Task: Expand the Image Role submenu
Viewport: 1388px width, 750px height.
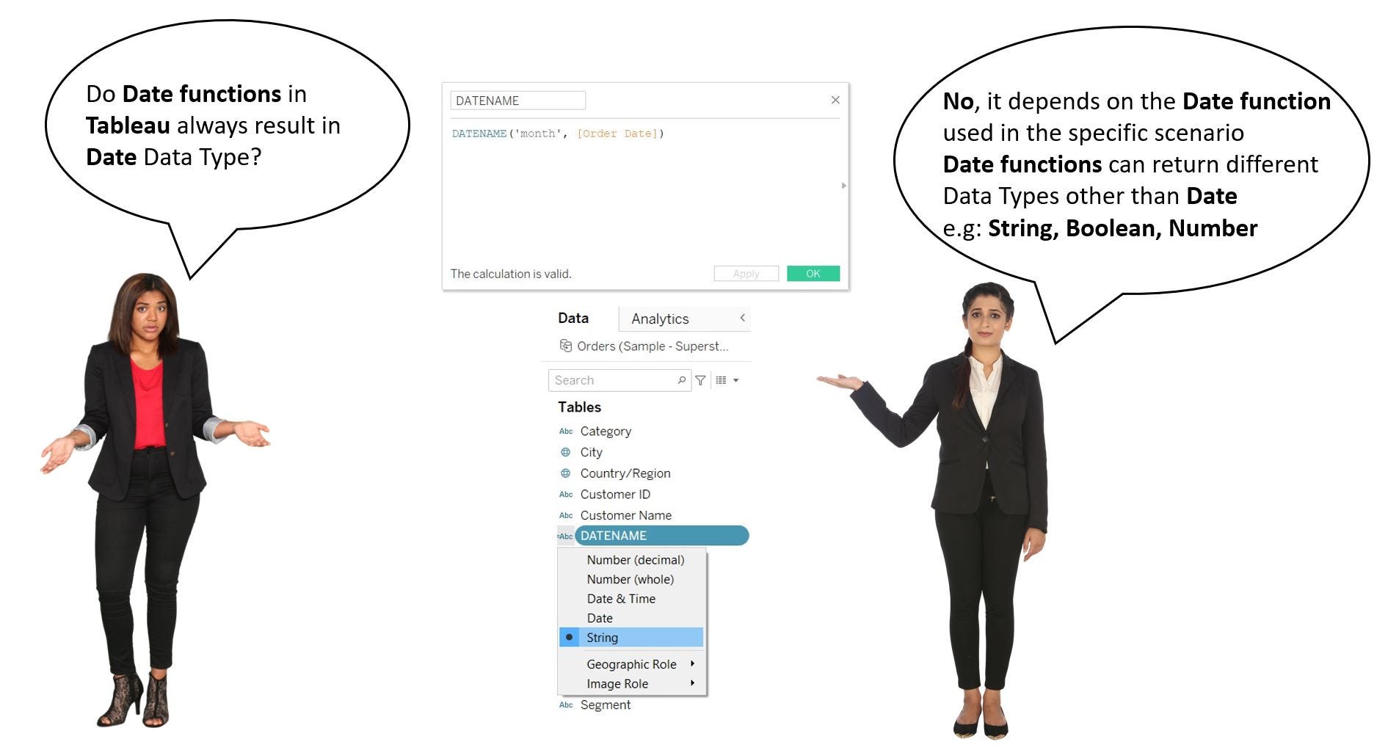Action: pyautogui.click(x=617, y=683)
